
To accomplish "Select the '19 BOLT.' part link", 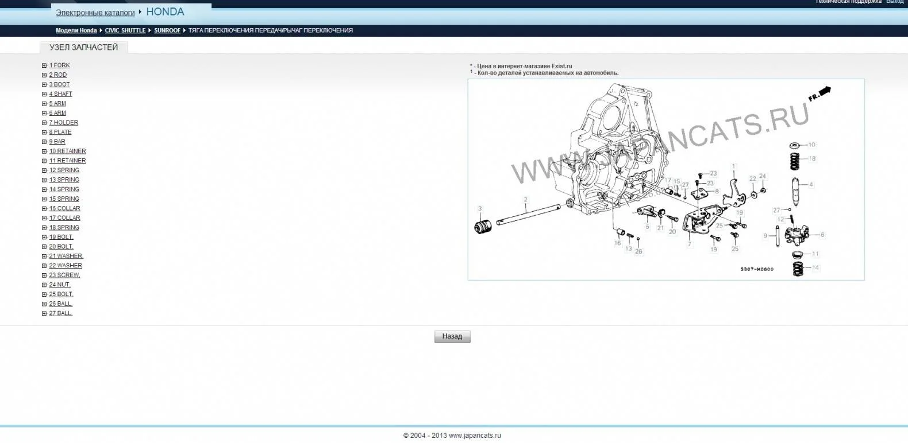I will tap(61, 237).
